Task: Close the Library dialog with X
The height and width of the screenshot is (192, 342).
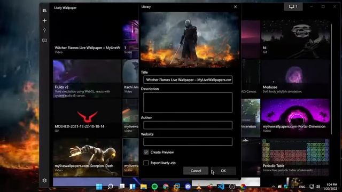Action: [x=235, y=7]
